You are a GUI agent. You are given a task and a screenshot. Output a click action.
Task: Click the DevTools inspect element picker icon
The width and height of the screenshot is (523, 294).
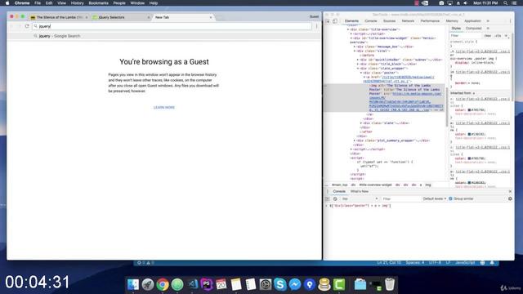(328, 21)
